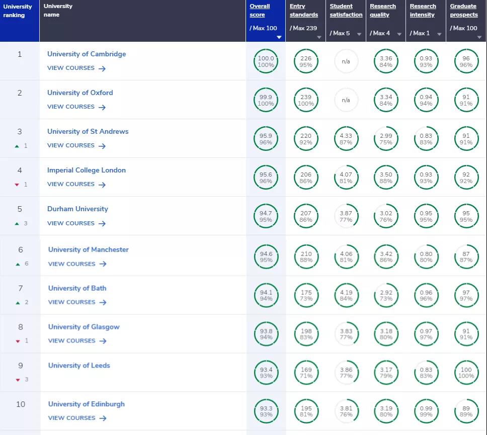Viewport: 487px width, 435px height.
Task: Sort by Entry standards using its dropdown arrow
Action: (x=319, y=37)
